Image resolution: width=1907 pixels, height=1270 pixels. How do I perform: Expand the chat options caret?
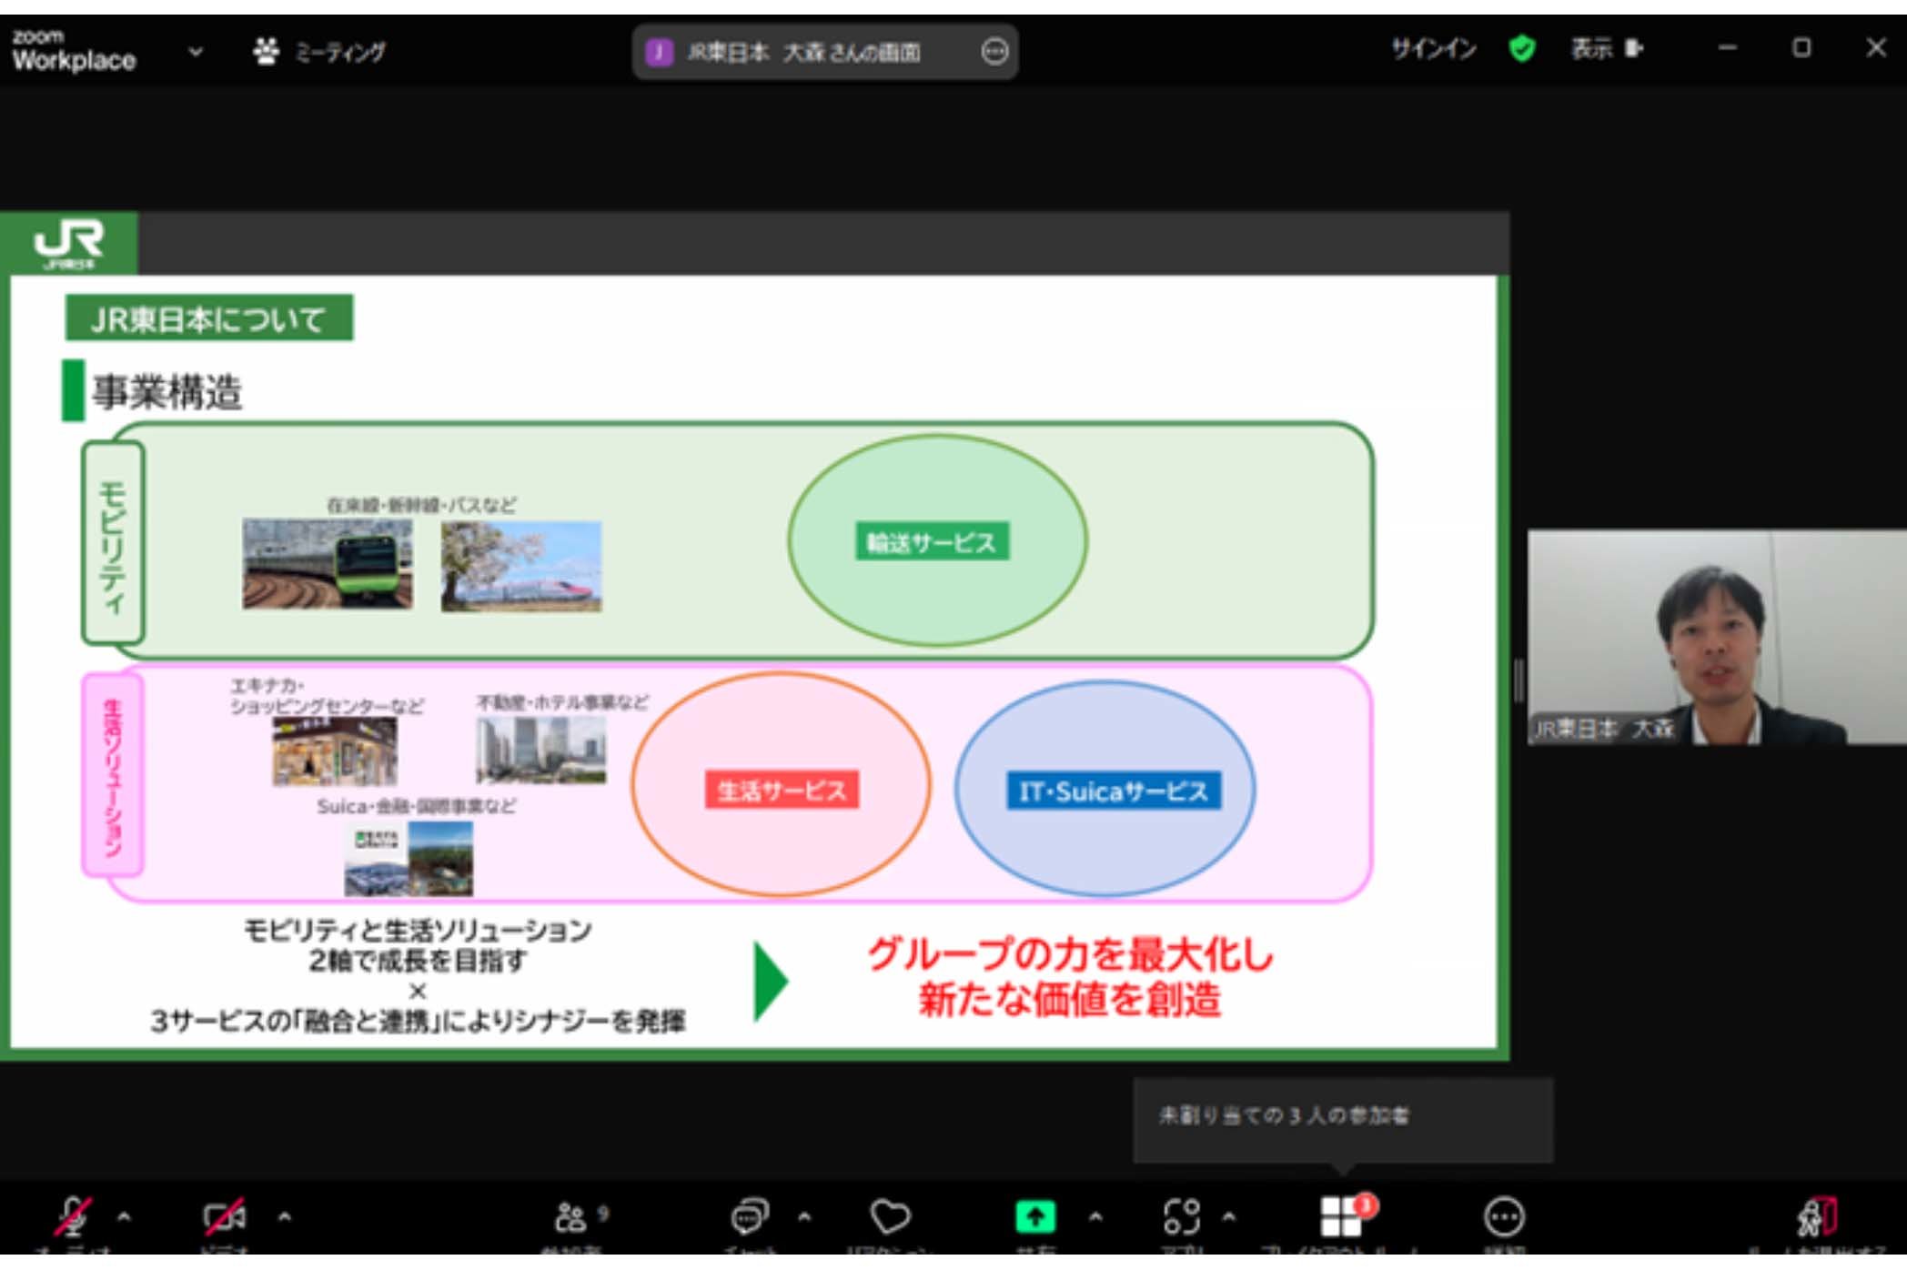coord(804,1216)
